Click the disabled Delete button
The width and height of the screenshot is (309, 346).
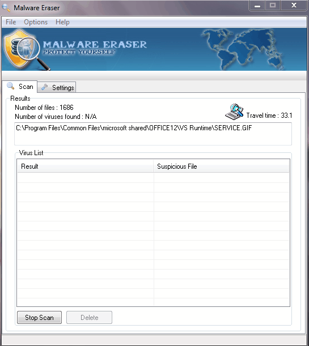click(89, 317)
